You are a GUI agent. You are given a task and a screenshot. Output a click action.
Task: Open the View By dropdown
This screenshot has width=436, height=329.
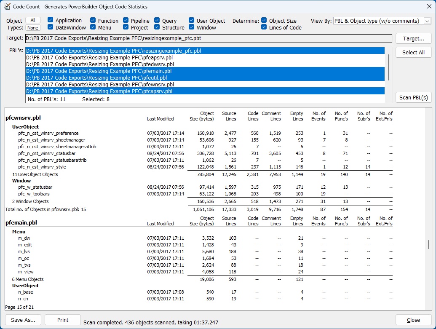[428, 20]
